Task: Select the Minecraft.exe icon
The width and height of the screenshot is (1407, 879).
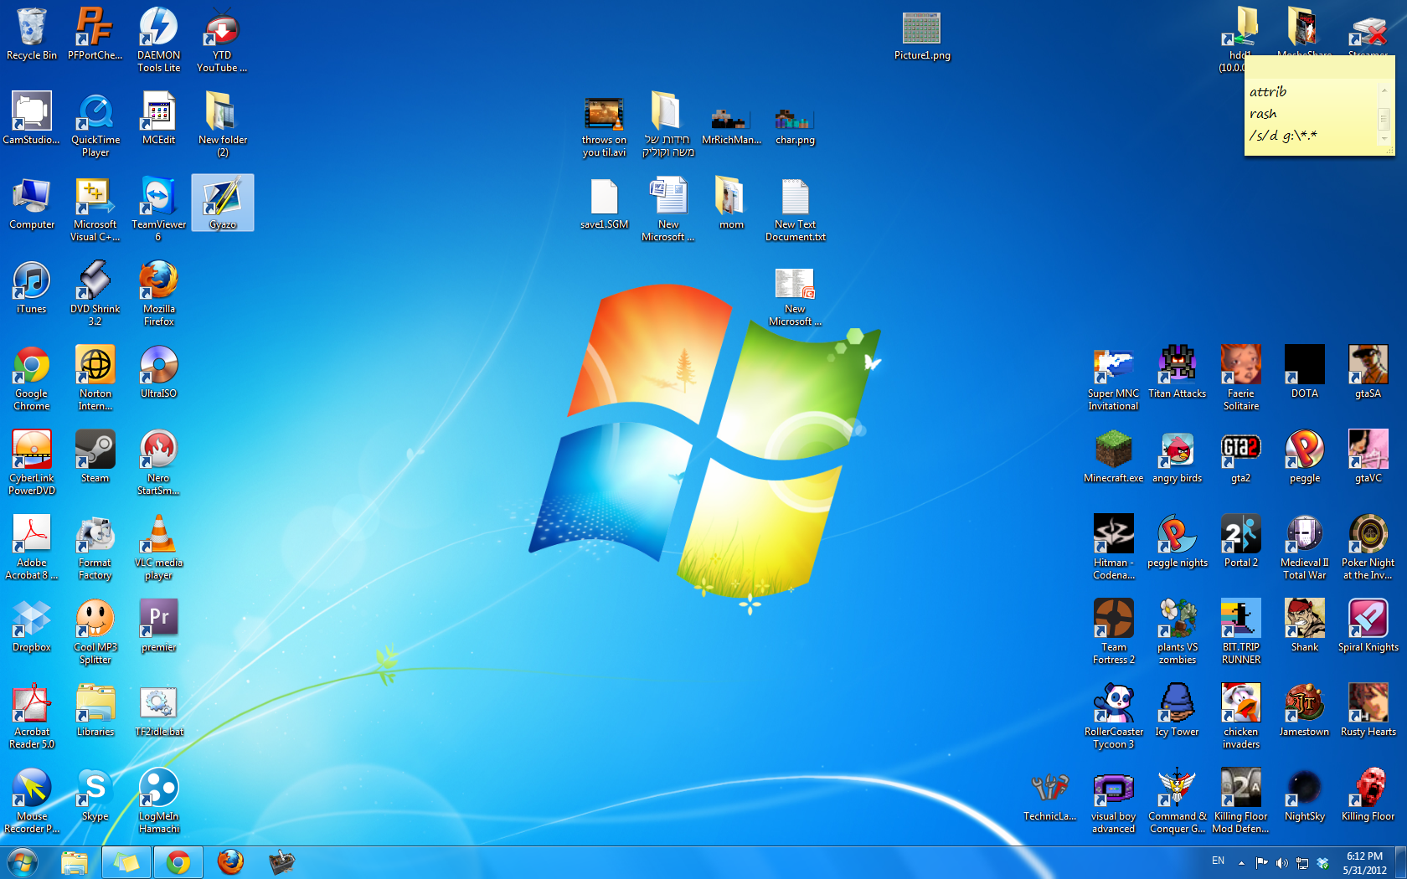Action: point(1114,457)
